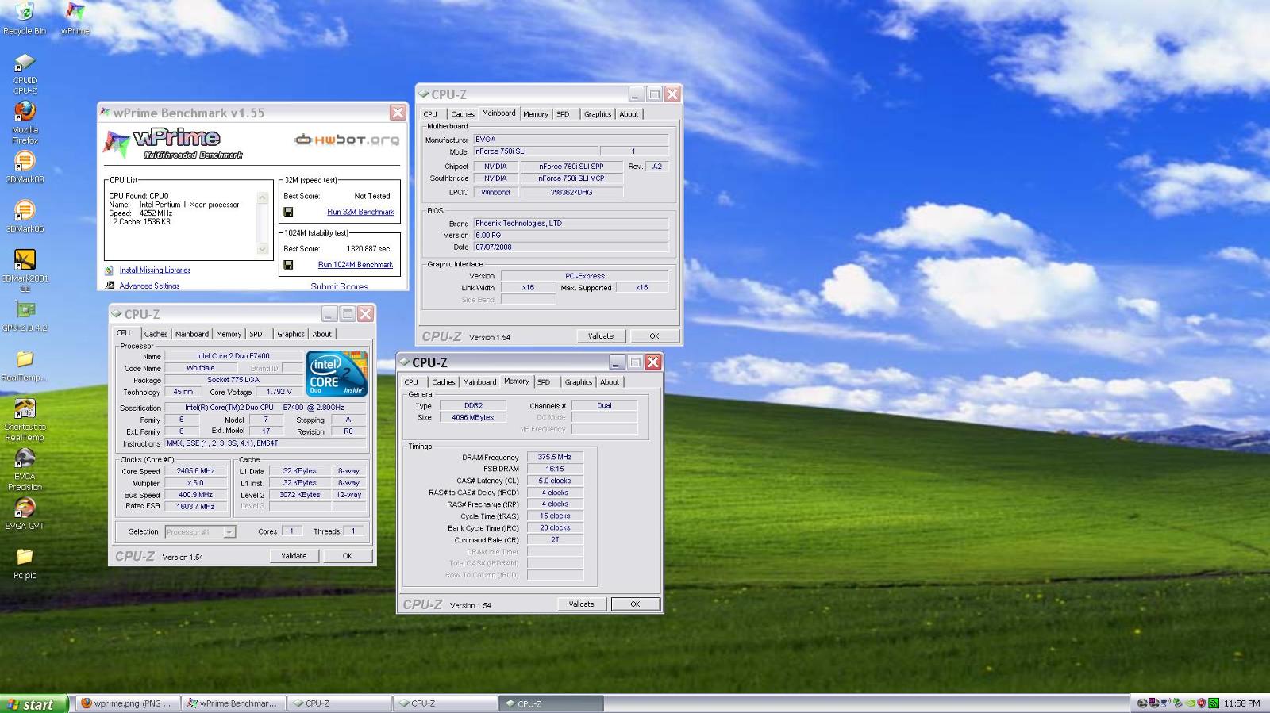Open the GPU-Z 0.4.2 desktop icon

point(25,316)
